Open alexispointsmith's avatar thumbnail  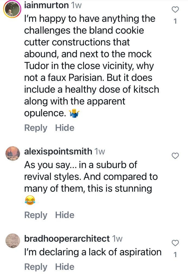tap(12, 154)
